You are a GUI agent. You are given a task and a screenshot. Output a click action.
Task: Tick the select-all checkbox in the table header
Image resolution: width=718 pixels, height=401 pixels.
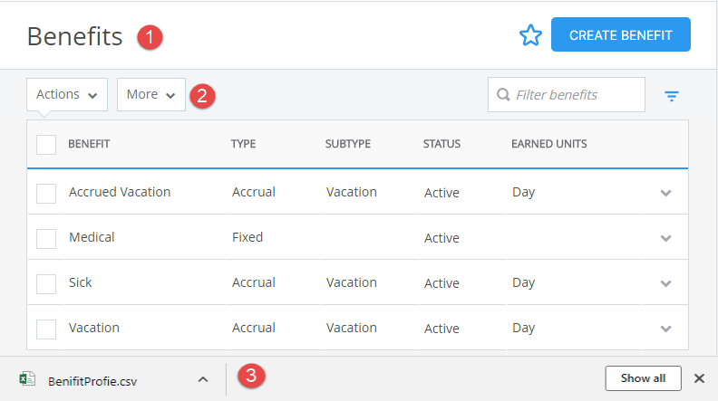coord(46,145)
